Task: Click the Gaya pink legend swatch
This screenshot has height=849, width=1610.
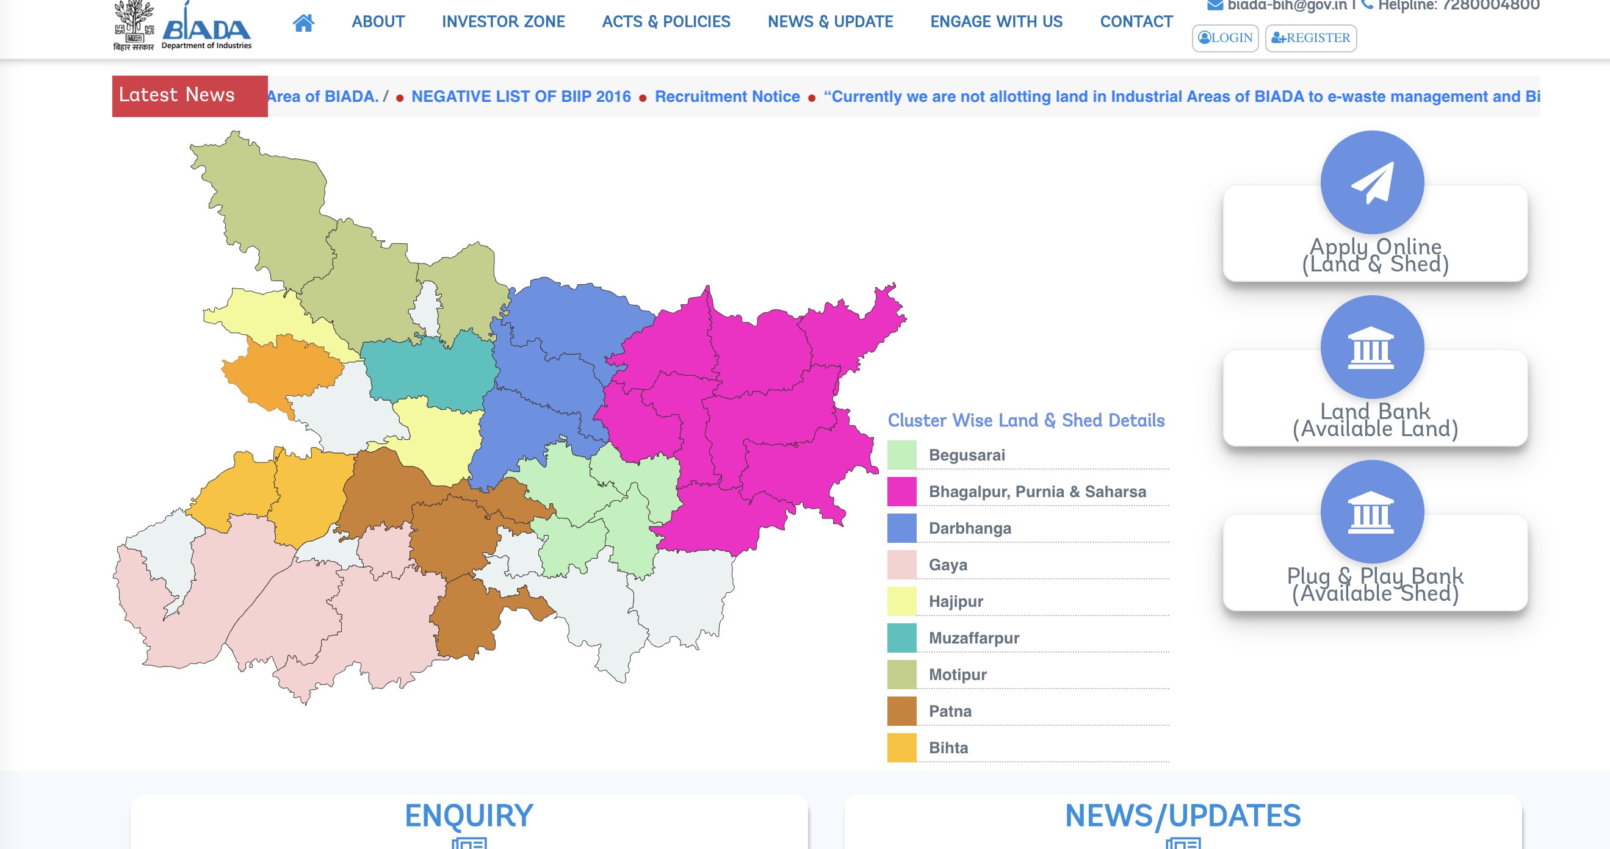Action: coord(902,565)
